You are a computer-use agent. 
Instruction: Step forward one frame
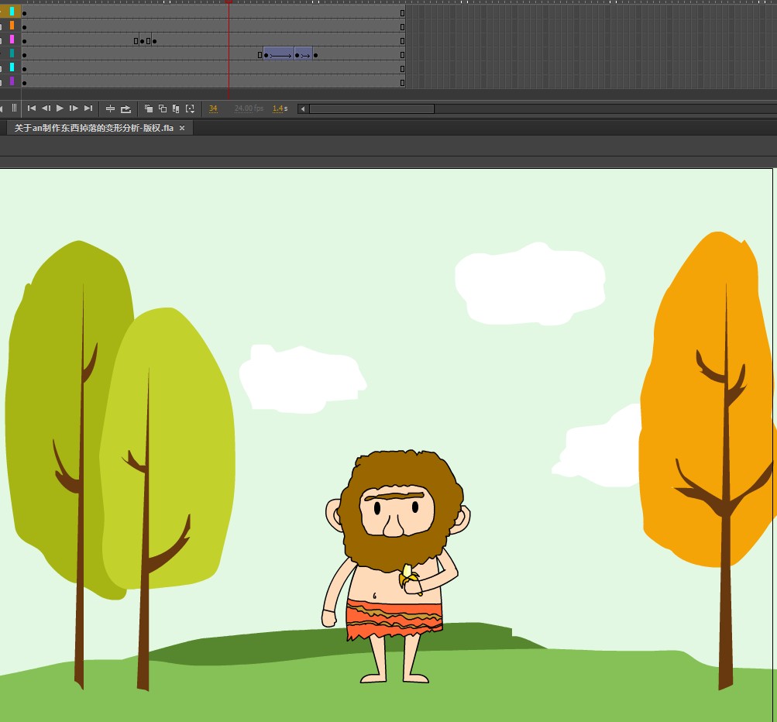(74, 108)
